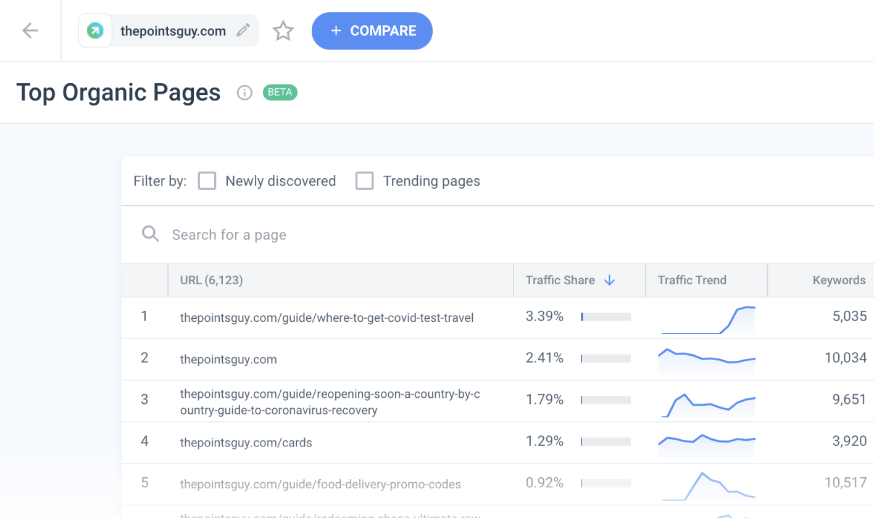Click the Traffic Share sort arrow

610,280
